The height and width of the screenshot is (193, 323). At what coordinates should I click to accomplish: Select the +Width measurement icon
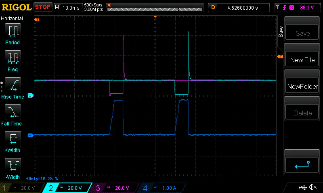(x=12, y=140)
